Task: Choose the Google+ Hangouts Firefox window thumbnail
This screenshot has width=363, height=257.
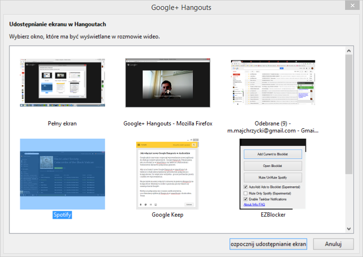Action: 168,83
